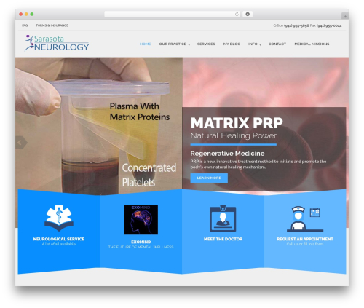Click 'A list of all available' text
The image size is (364, 308).
59,244
